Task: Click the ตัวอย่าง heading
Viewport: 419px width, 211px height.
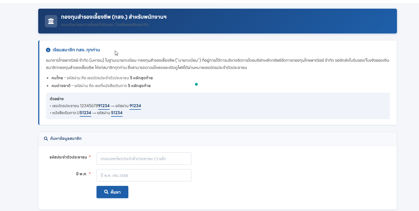Action: (57, 99)
